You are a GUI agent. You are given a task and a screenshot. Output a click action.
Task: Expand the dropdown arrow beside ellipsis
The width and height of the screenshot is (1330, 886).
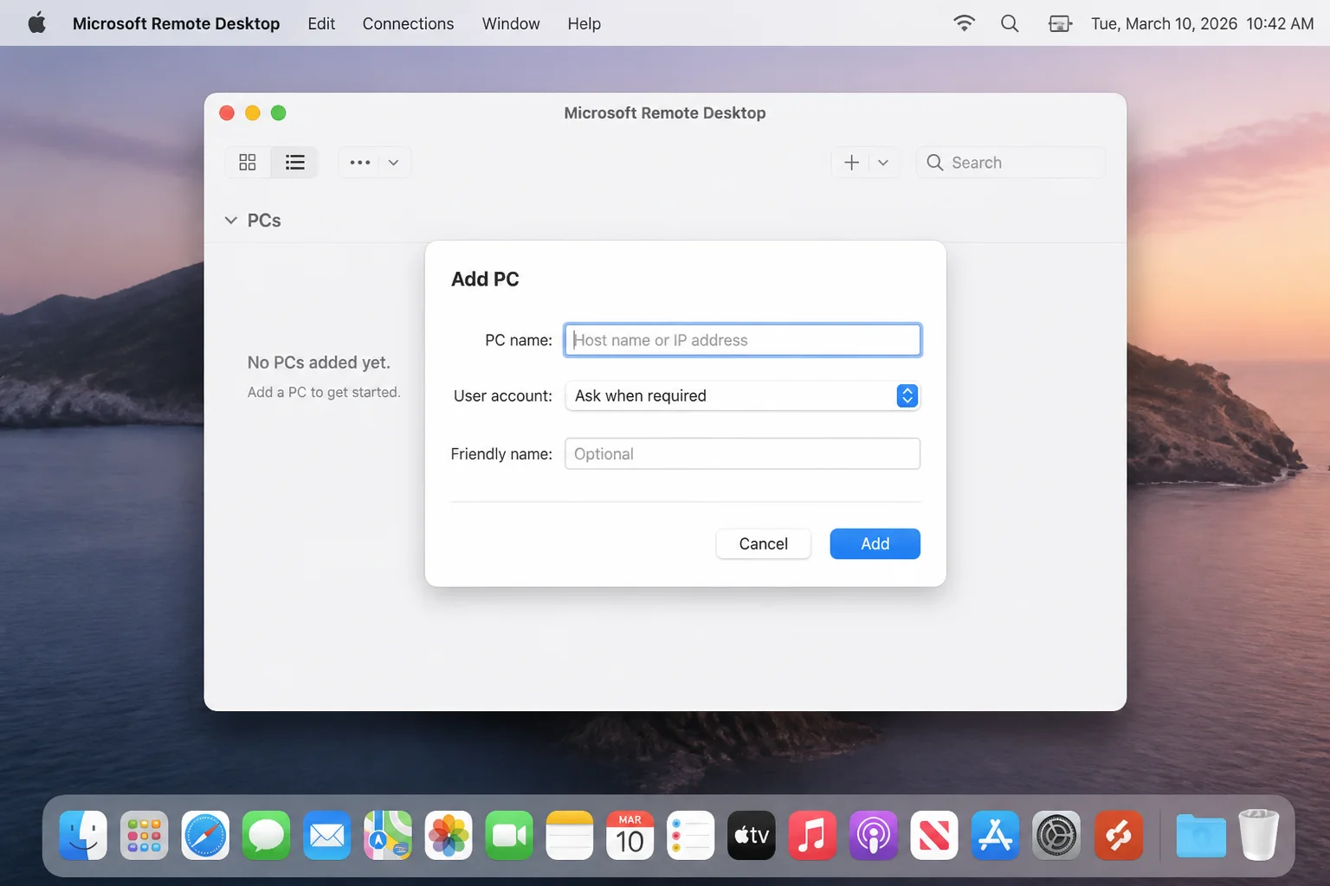point(393,163)
